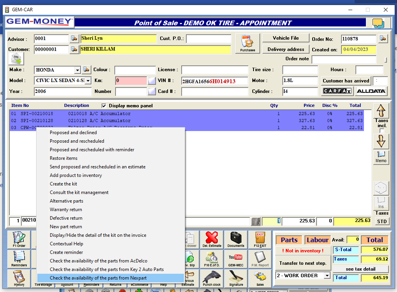Open advisor lookup icon beside 0001

[74, 38]
